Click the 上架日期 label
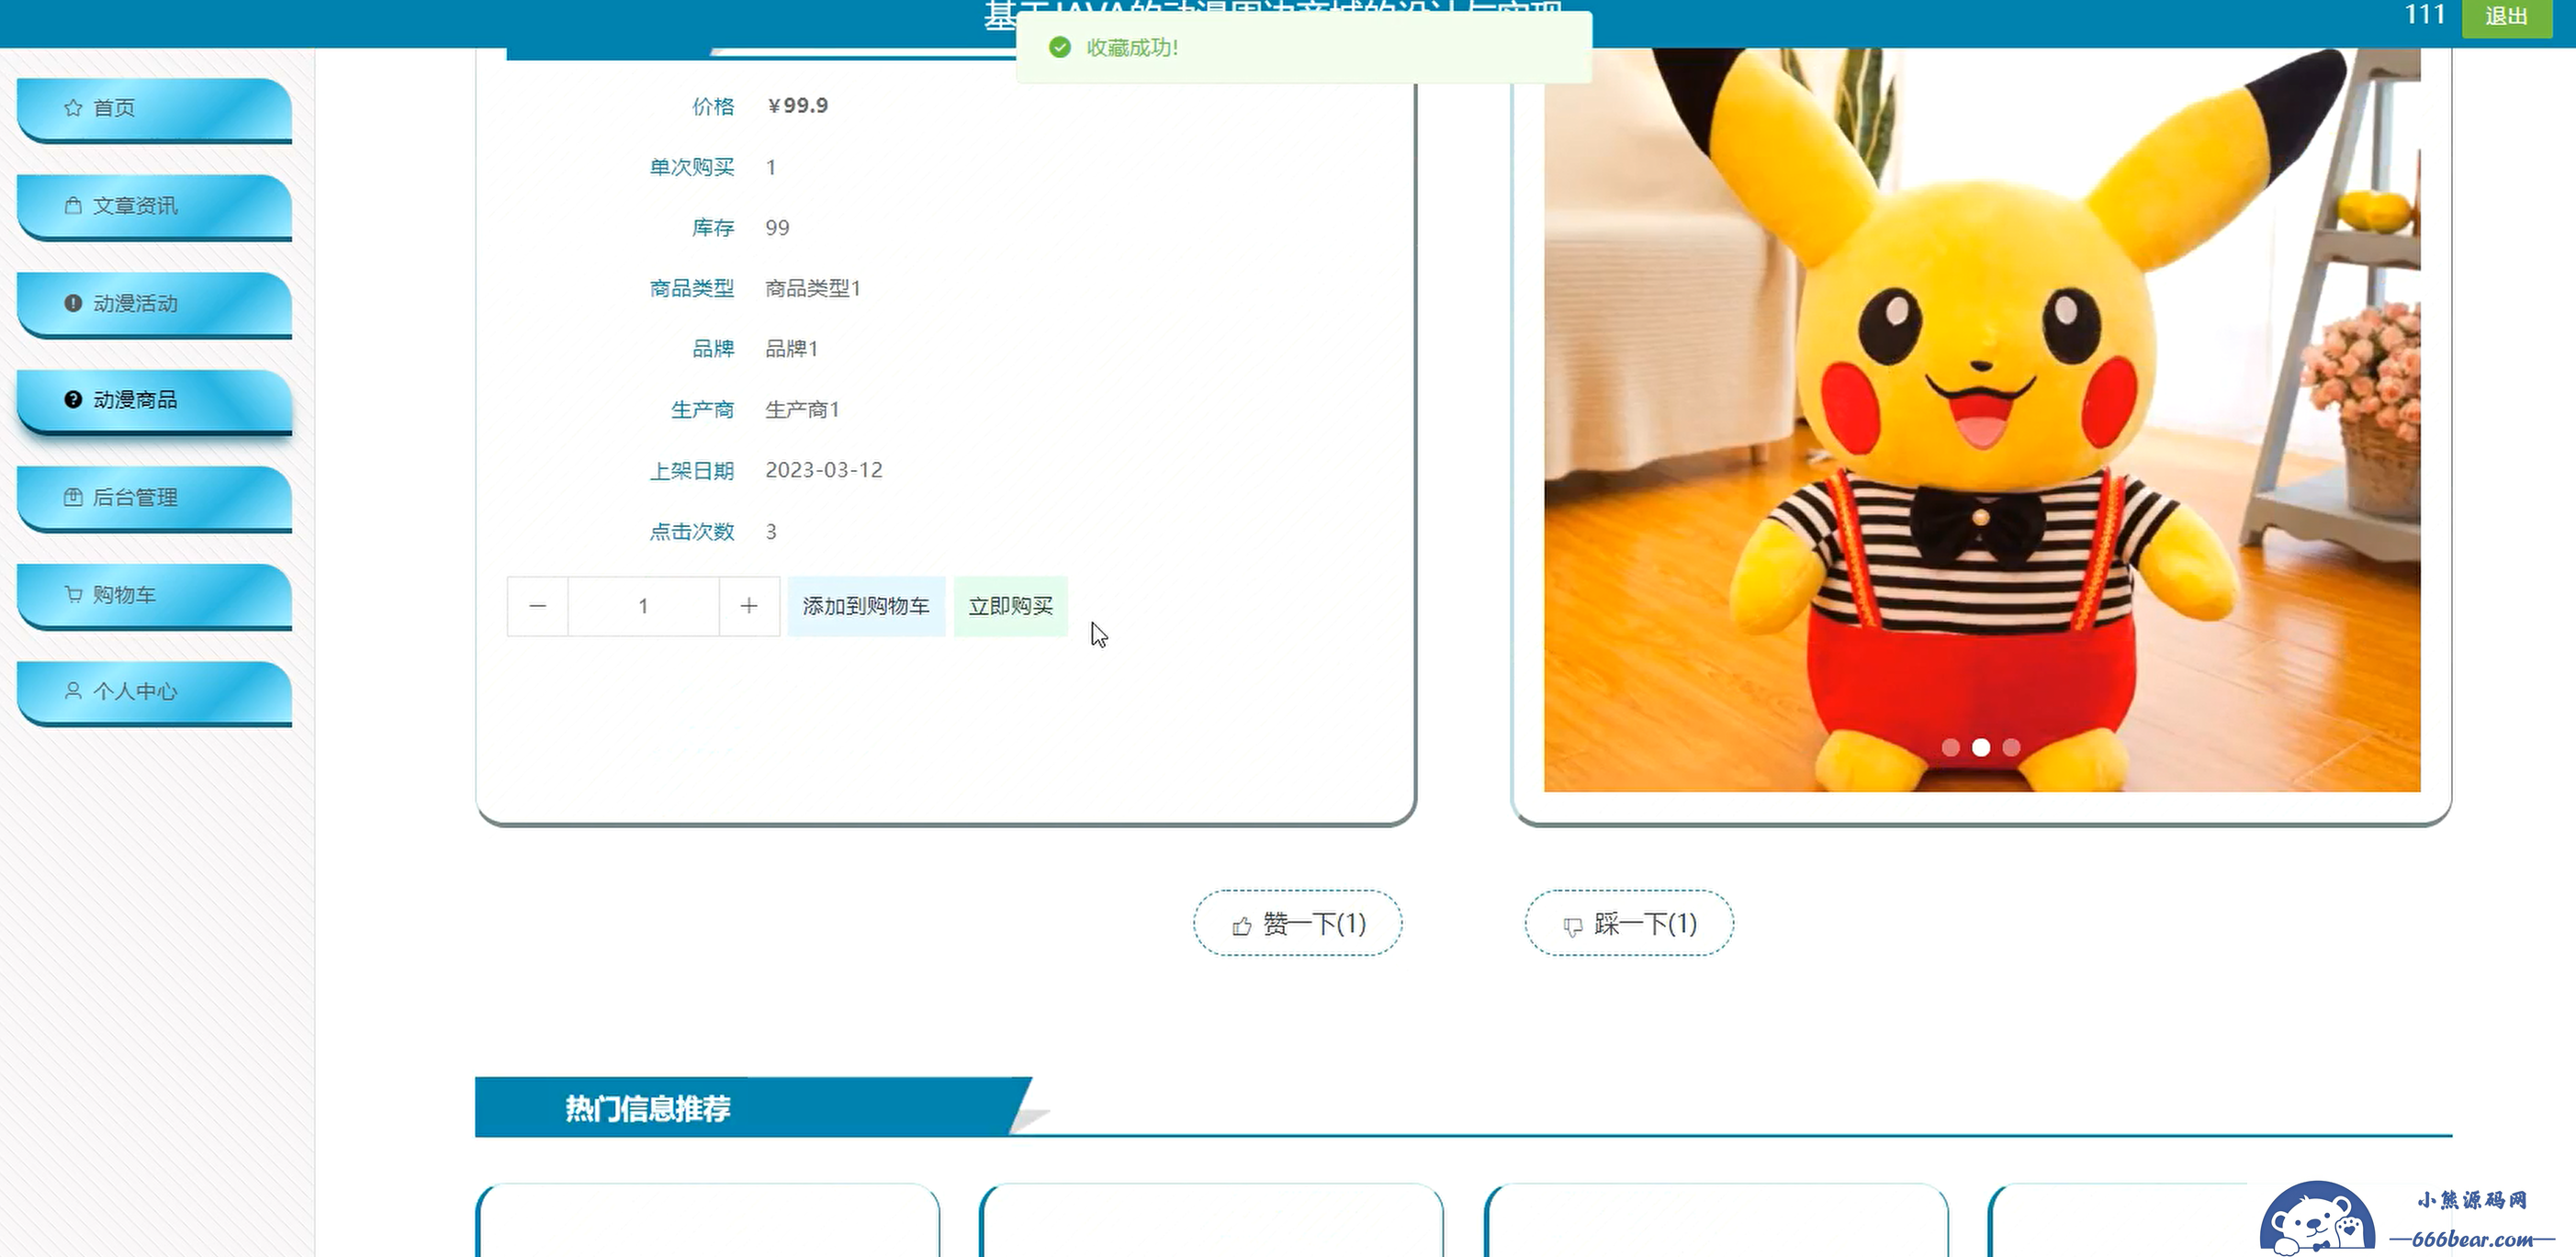This screenshot has width=2576, height=1257. 692,471
